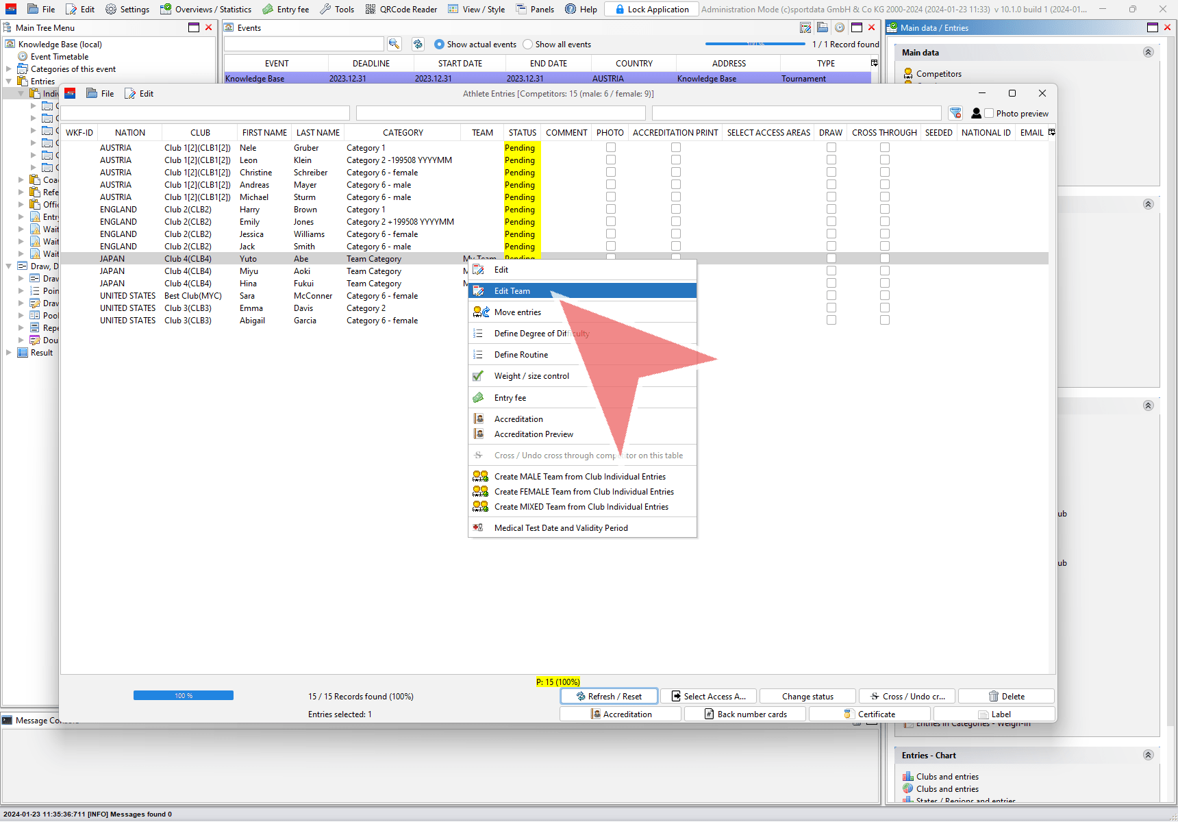Click the filter icon next to Photo preview

click(x=955, y=113)
